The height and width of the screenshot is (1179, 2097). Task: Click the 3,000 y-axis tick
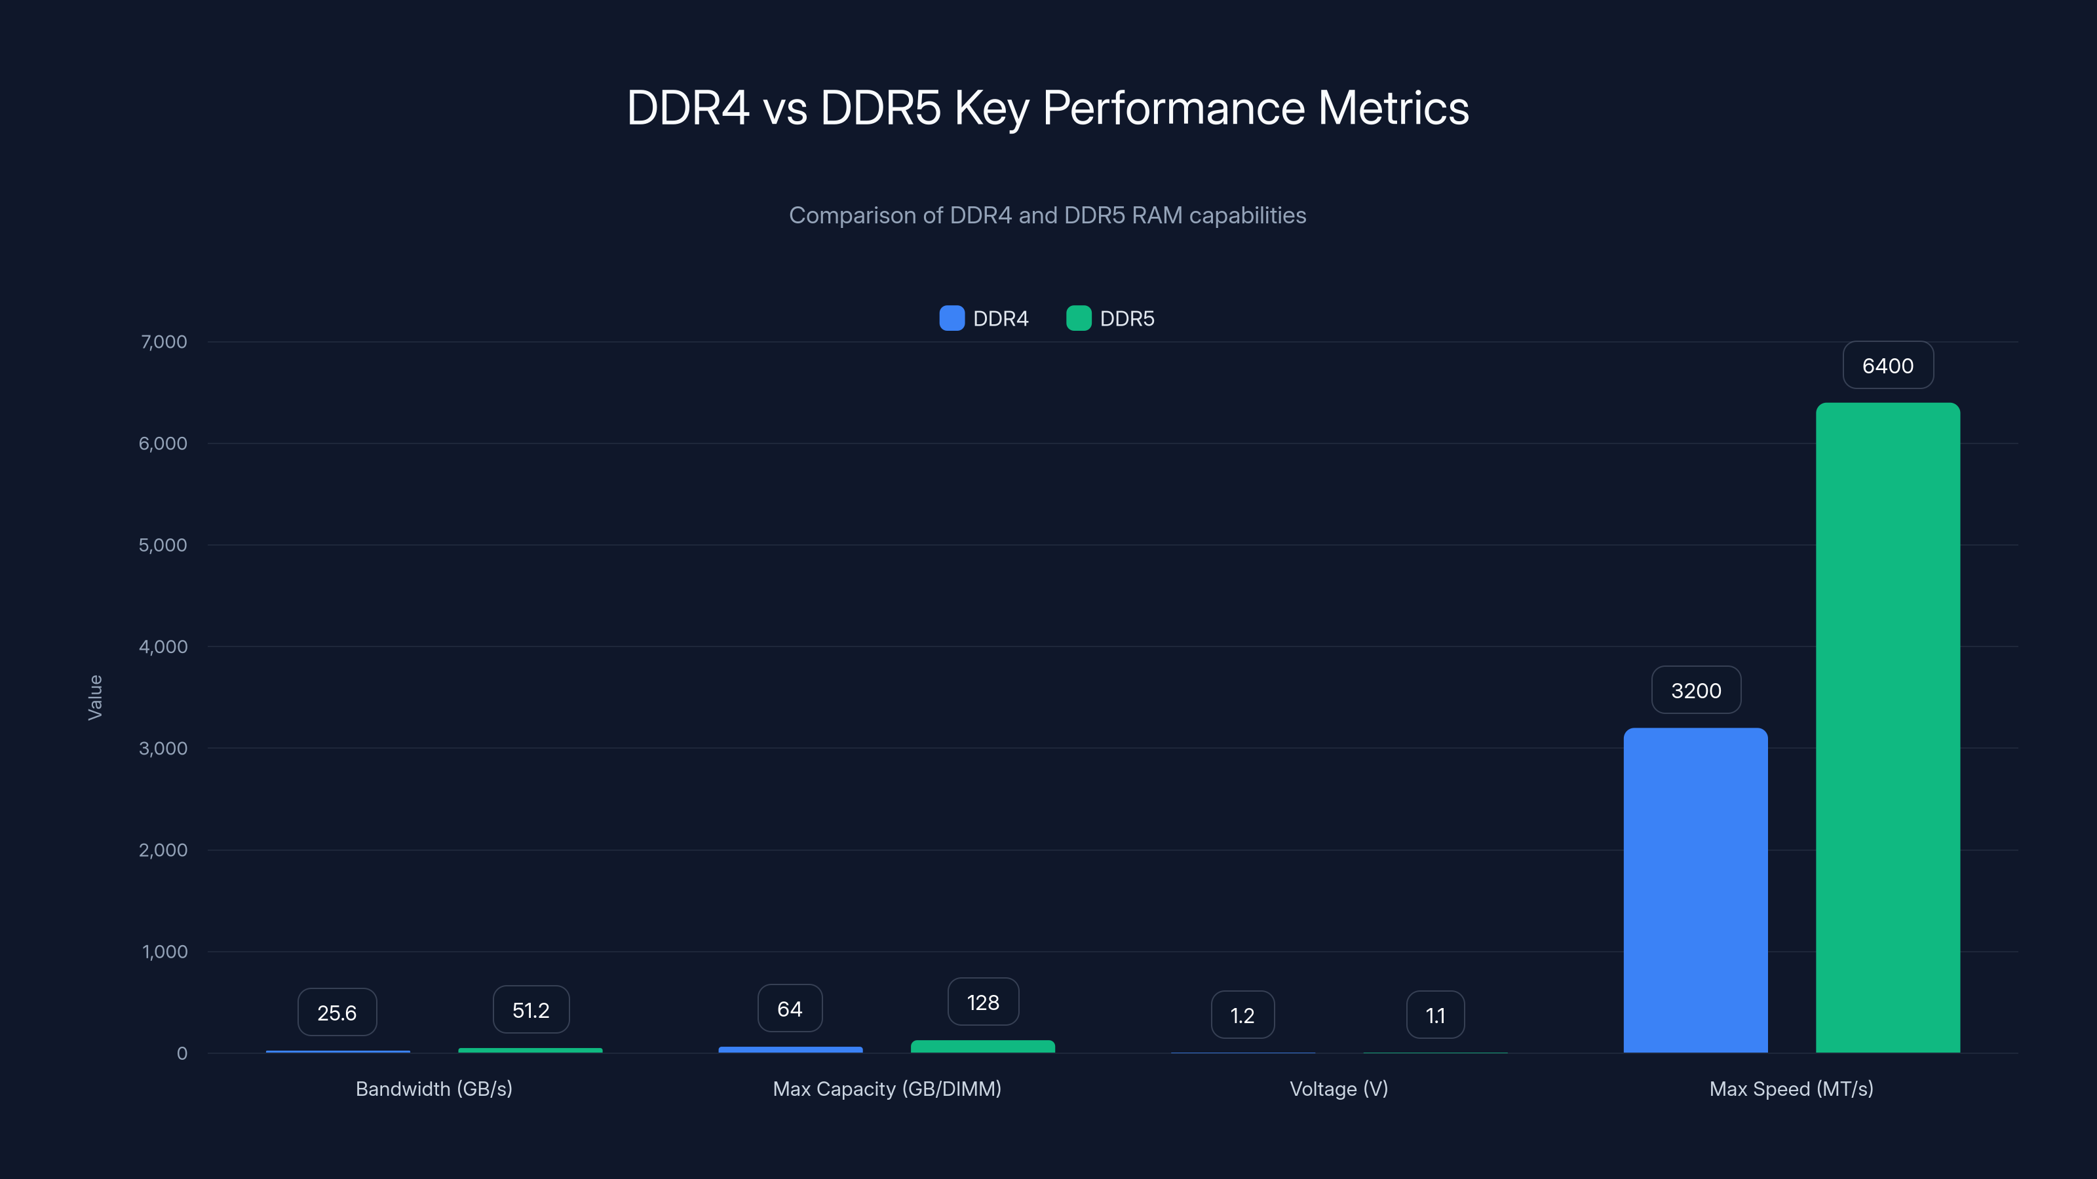163,749
